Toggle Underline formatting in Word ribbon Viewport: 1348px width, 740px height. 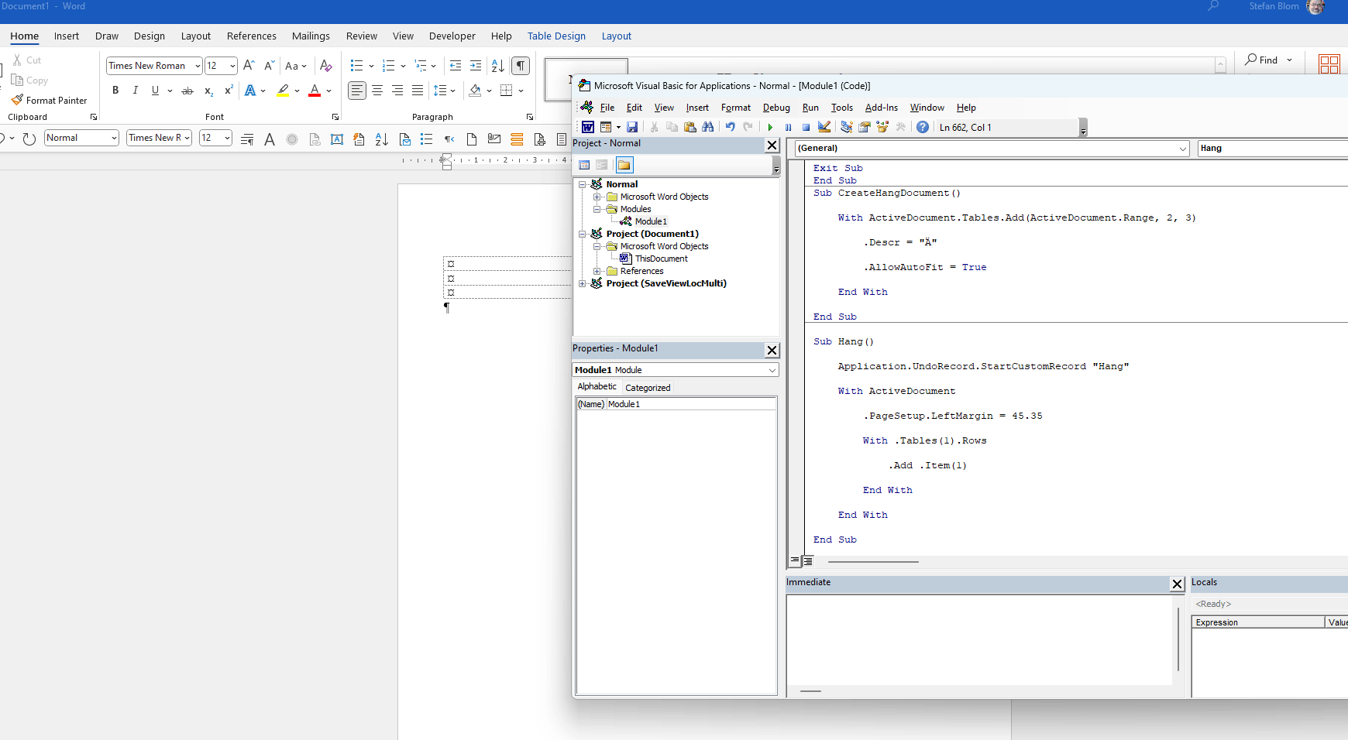[155, 91]
